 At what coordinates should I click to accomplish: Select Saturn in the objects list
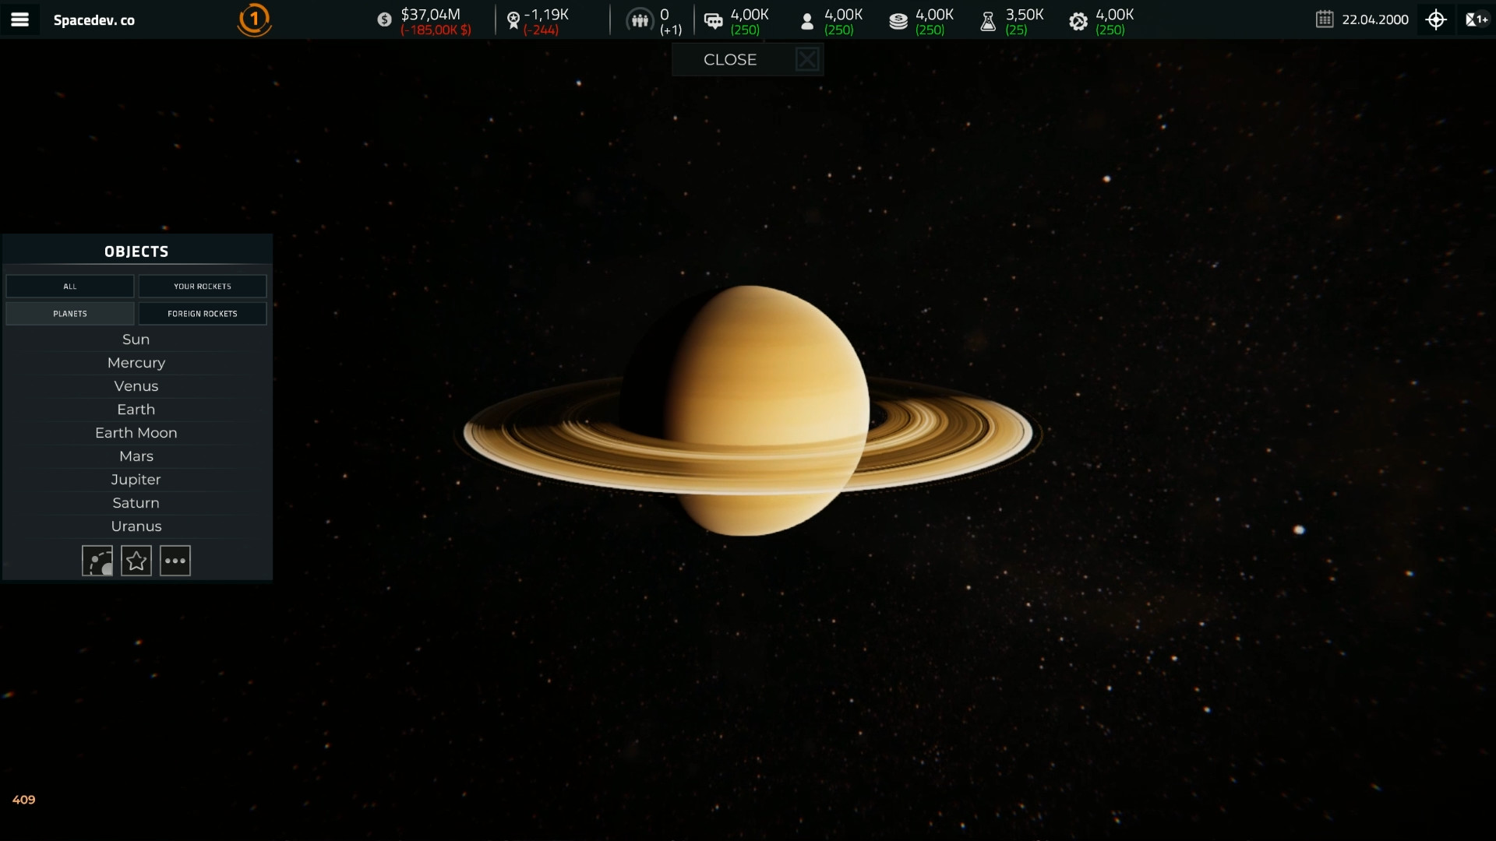pyautogui.click(x=136, y=502)
